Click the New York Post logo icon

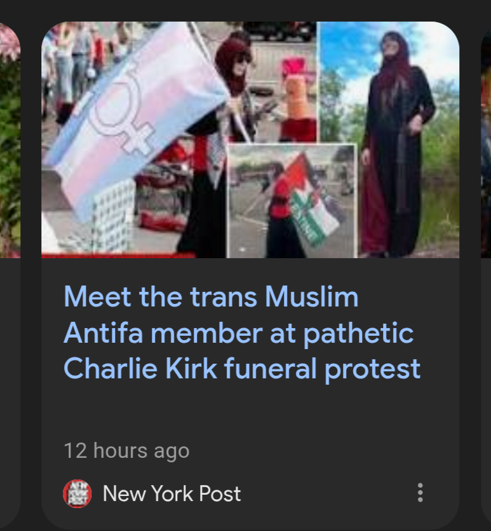tap(77, 493)
